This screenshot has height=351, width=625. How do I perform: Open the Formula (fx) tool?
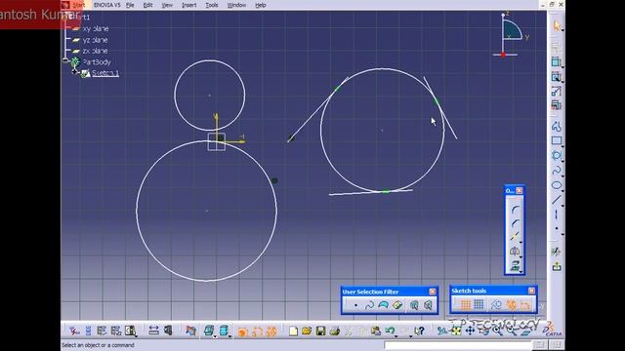tap(74, 331)
